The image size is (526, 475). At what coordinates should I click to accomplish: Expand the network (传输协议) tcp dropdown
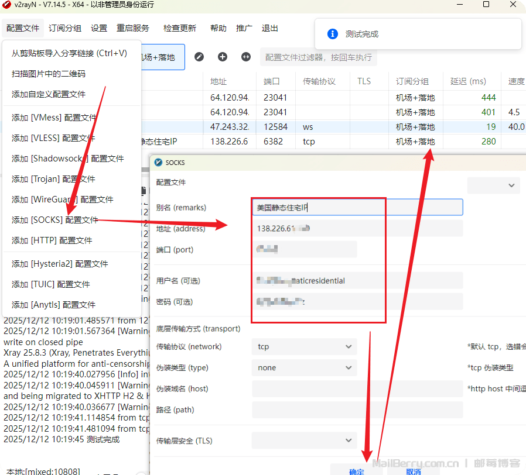[304, 347]
